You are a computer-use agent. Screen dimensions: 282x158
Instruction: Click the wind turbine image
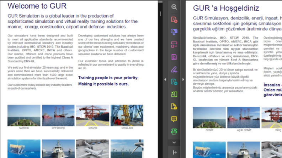(x=127, y=149)
